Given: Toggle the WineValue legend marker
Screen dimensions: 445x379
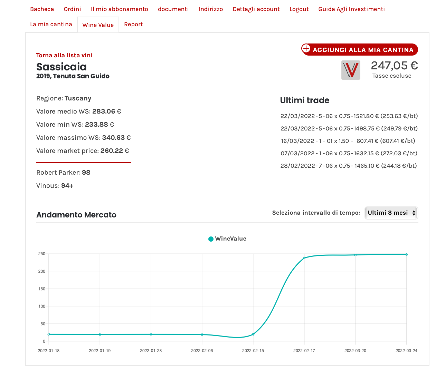Looking at the screenshot, I should click(x=211, y=239).
